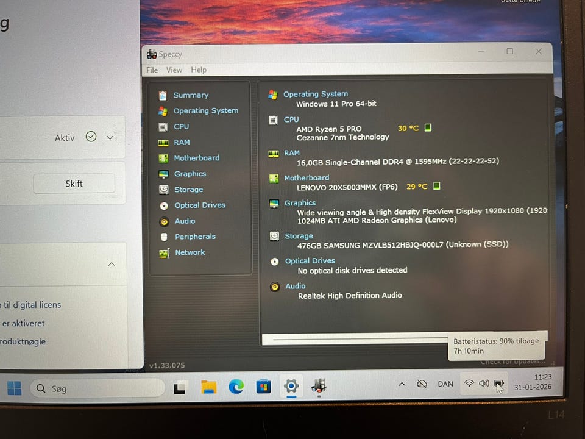
Task: Click the green CPU temperature indicator icon
Action: pyautogui.click(x=428, y=127)
